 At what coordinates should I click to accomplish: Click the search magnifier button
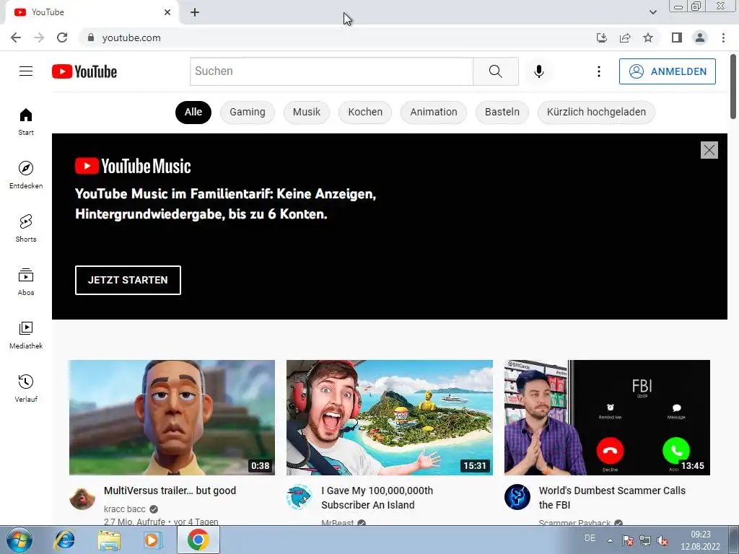coord(495,71)
